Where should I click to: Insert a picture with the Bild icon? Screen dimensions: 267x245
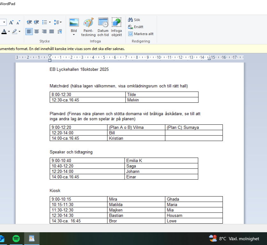pos(74,22)
